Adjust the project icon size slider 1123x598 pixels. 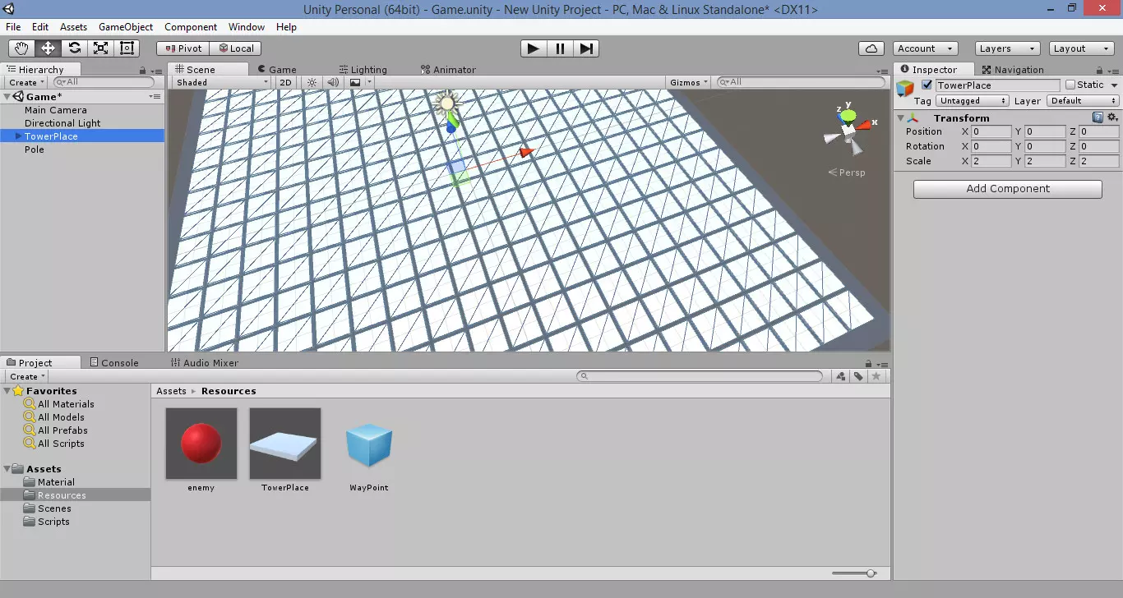(870, 573)
